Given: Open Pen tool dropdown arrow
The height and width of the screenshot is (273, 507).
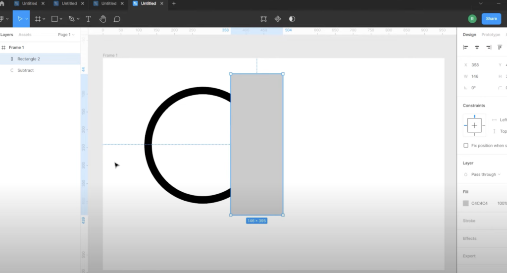Looking at the screenshot, I should (x=78, y=19).
